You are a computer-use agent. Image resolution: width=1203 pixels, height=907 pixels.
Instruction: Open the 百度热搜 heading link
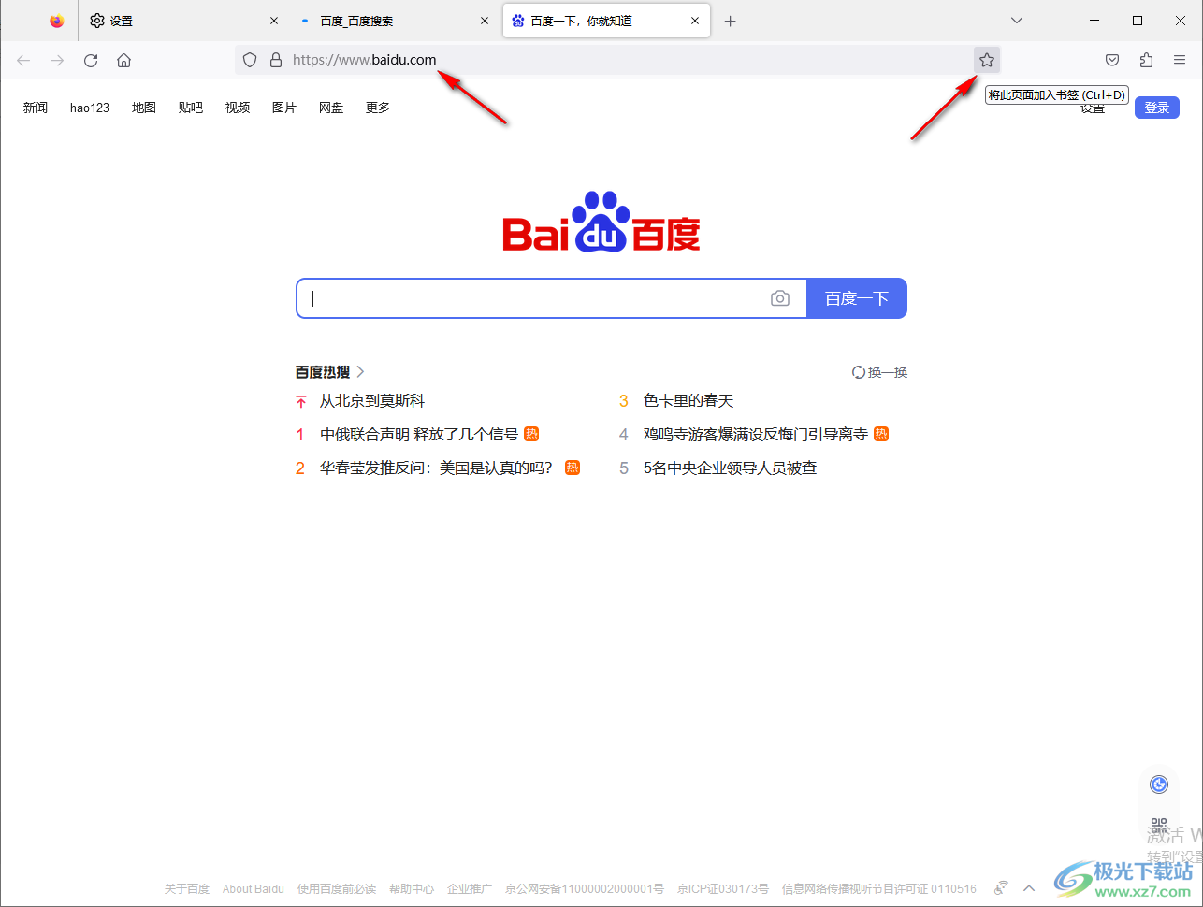click(x=330, y=372)
